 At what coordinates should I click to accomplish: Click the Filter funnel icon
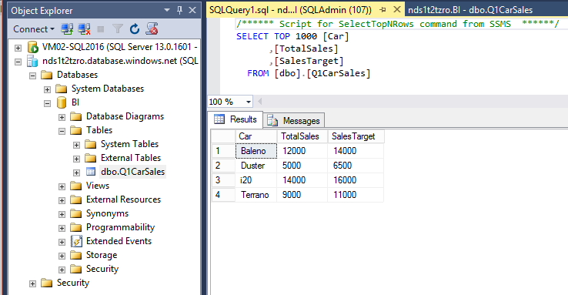[118, 29]
